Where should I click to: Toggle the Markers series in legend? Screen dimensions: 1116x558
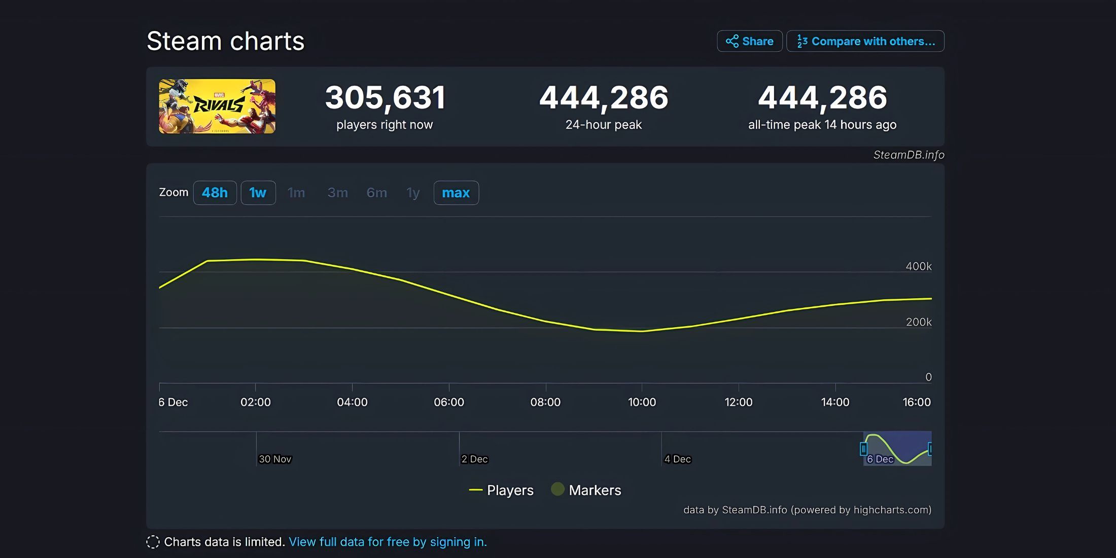586,490
